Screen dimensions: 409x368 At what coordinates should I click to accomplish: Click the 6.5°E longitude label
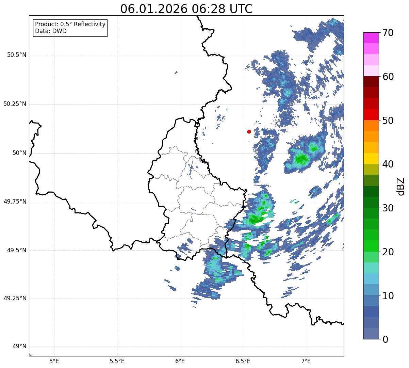[x=243, y=361]
